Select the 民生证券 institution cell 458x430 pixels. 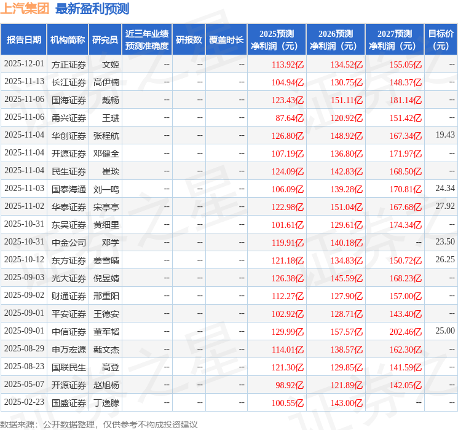69,171
